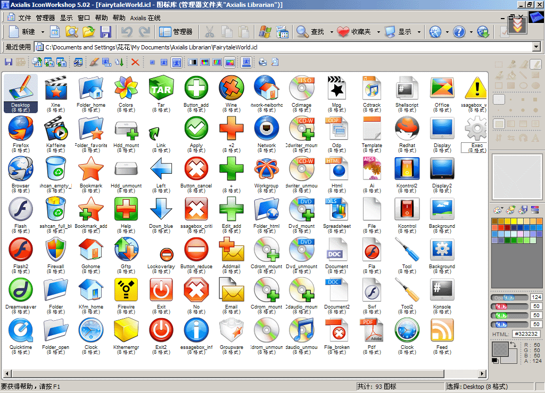Screen dimensions: 545x393
Task: Click the 管理器 toolbar button
Action: point(176,32)
